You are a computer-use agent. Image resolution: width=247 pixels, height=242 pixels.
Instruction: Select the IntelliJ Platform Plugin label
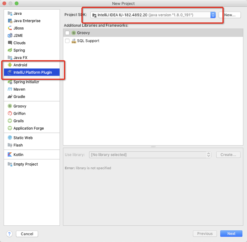pos(33,72)
